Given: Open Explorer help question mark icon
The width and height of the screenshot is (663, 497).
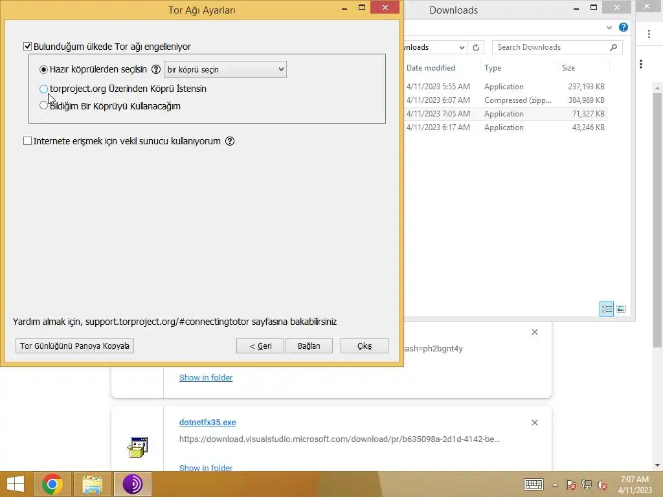Looking at the screenshot, I should coord(624,27).
